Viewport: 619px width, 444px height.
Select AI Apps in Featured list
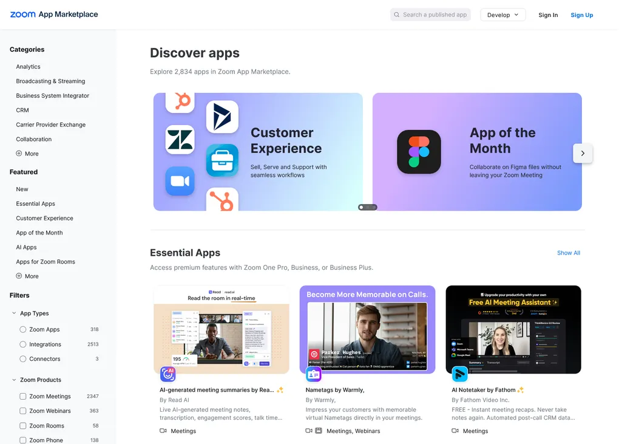pyautogui.click(x=27, y=247)
